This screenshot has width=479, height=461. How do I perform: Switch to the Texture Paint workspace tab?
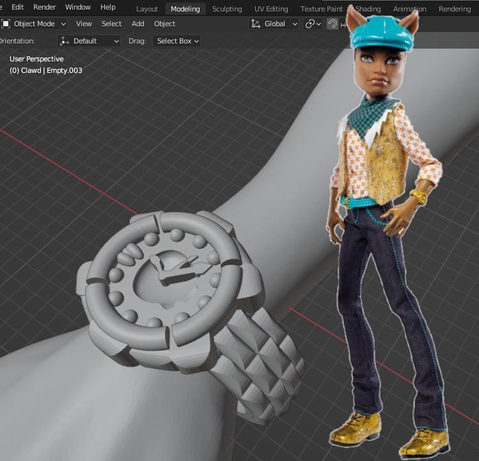click(322, 9)
